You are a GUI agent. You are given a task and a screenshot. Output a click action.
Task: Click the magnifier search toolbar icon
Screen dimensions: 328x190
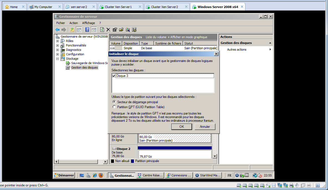128,30
